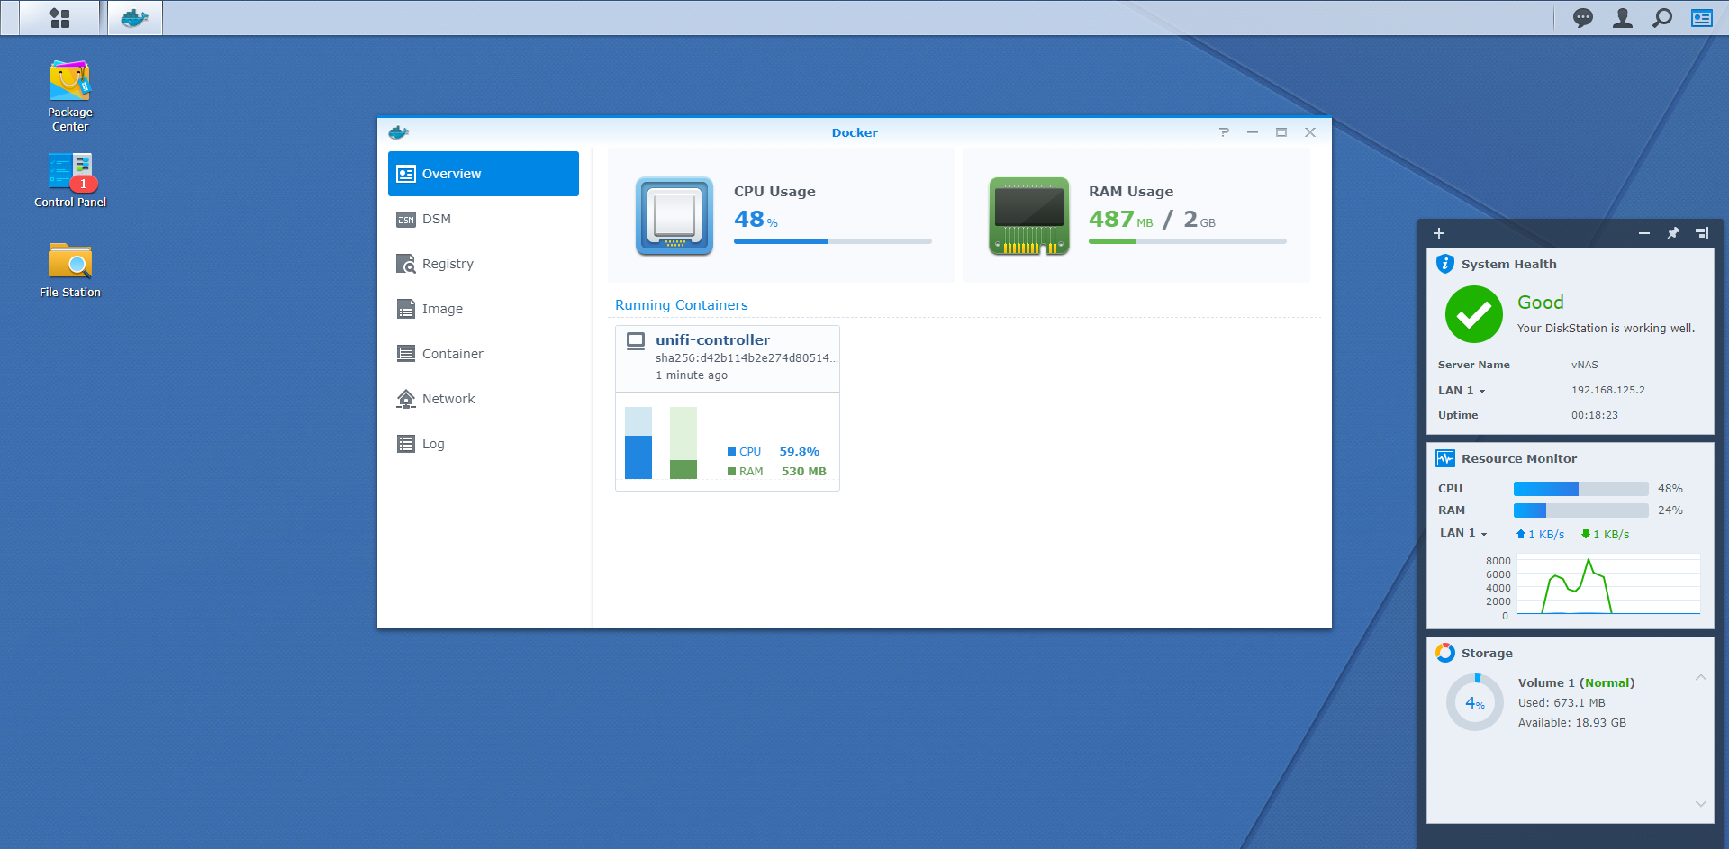
Task: Click the System Health info icon
Action: point(1445,264)
